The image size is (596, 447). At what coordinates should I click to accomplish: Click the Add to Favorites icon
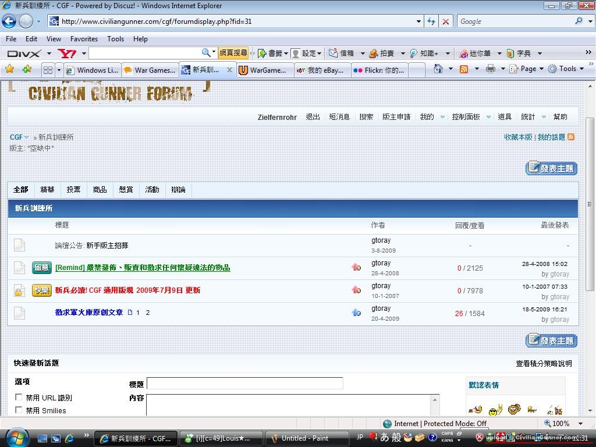(x=27, y=69)
